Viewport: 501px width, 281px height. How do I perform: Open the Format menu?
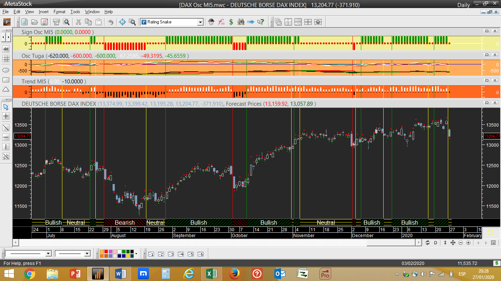[59, 12]
